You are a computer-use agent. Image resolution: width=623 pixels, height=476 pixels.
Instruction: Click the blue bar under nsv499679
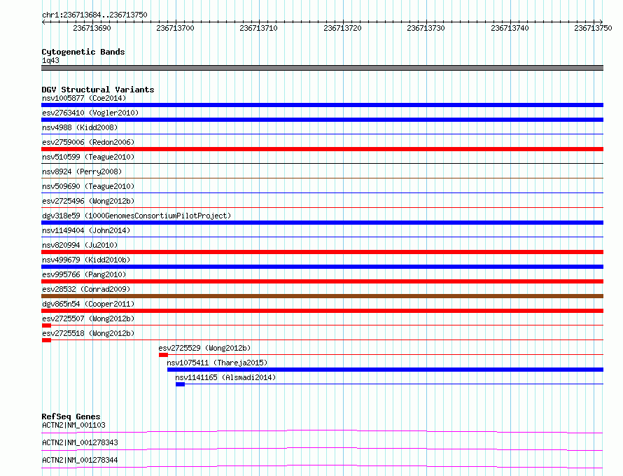(x=322, y=267)
